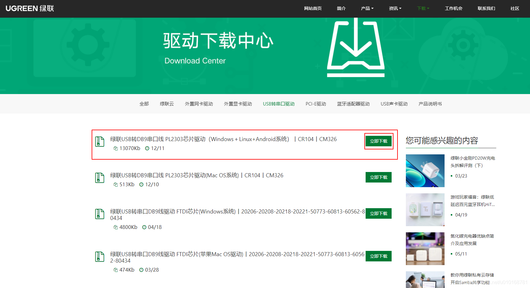The image size is (530, 288).
Task: Click the zip file icon for FTDI Windows driver
Action: coord(100,214)
